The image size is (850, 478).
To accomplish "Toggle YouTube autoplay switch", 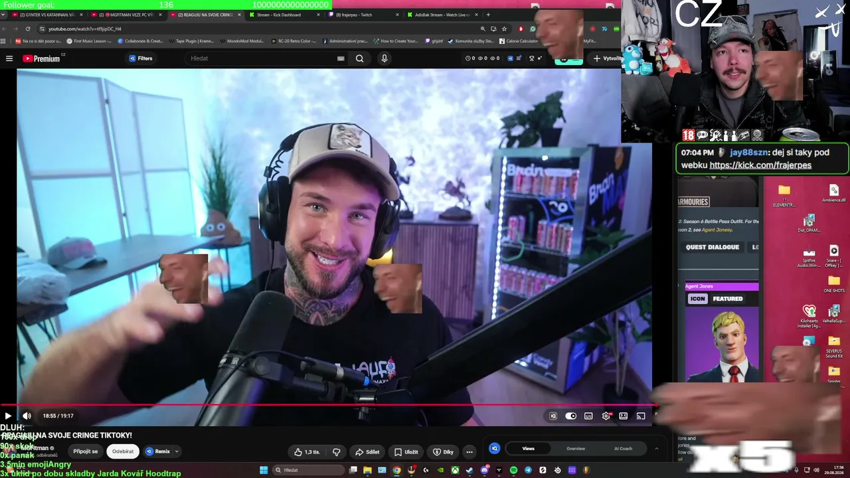I will [570, 416].
